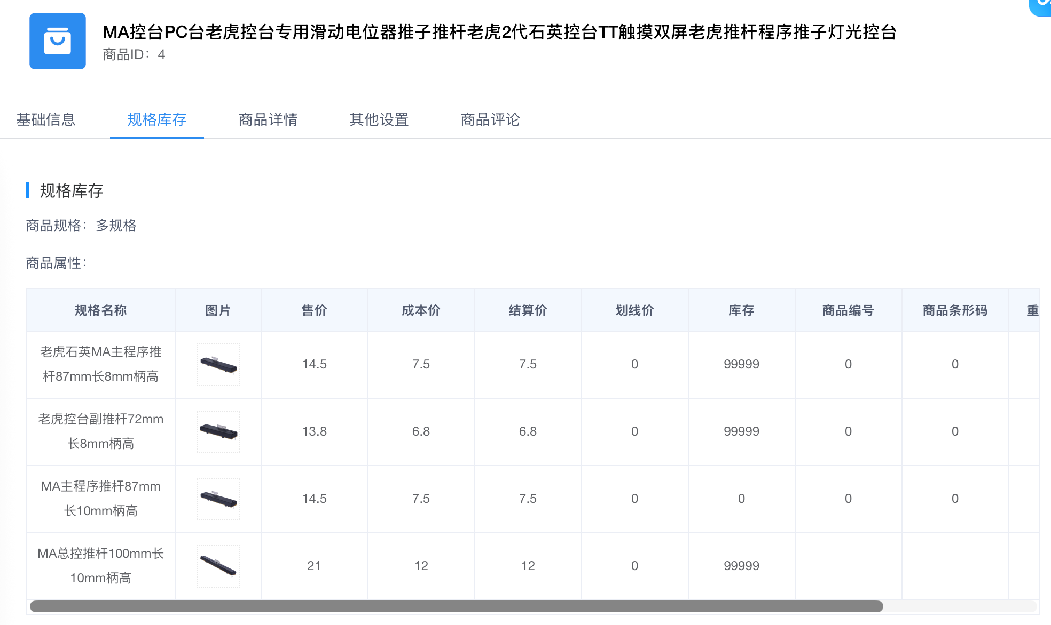Open thumbnail of 老虎石英MA主程序推杆 spec
The image size is (1051, 625).
[218, 365]
